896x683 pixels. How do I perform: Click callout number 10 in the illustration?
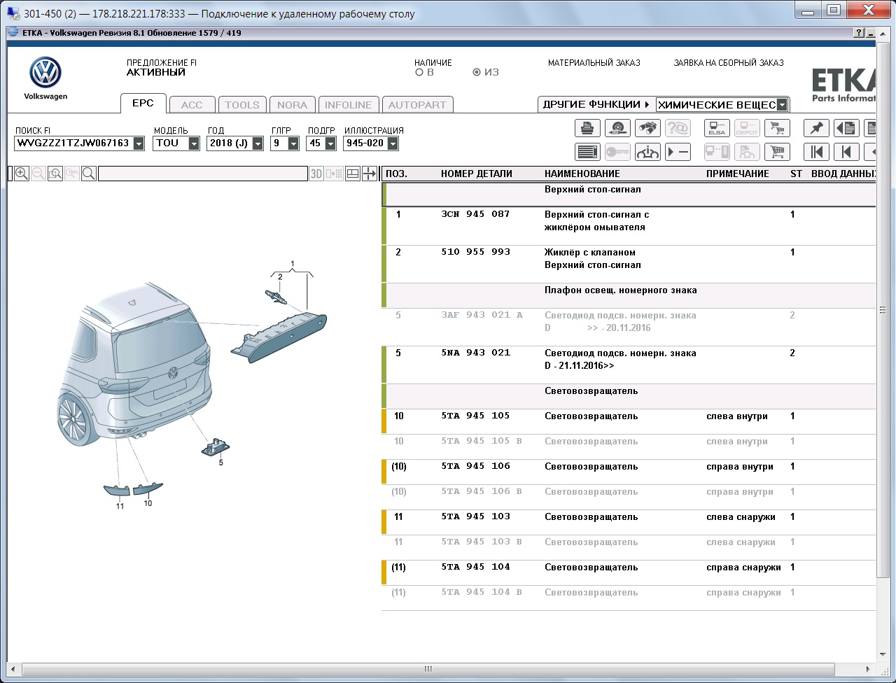(148, 503)
